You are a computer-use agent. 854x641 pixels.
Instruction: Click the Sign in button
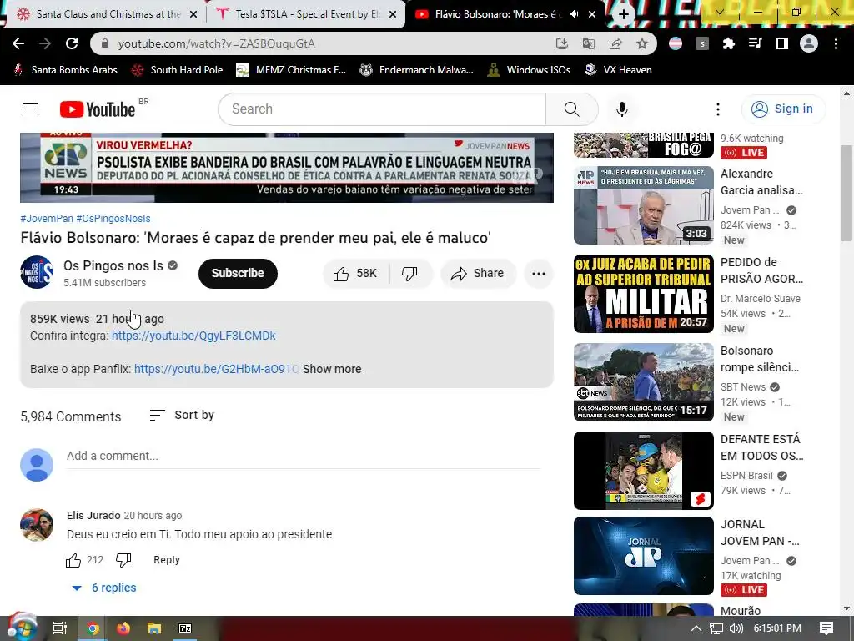pyautogui.click(x=784, y=109)
